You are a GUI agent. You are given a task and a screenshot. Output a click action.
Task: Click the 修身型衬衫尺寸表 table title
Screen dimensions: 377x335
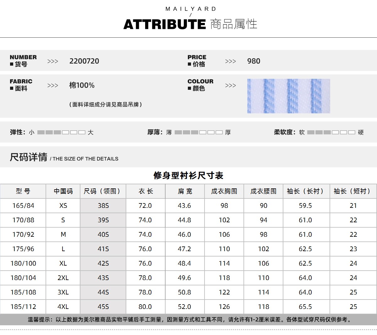[188, 176]
